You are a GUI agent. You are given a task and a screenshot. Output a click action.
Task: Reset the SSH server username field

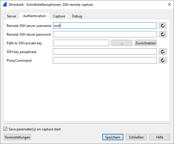(163, 26)
